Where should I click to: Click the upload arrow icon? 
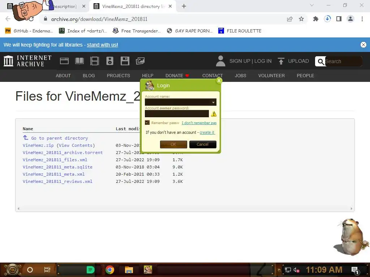click(281, 61)
